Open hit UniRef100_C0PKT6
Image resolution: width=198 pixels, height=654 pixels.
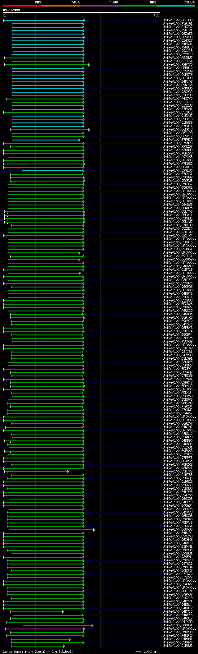coord(178,75)
